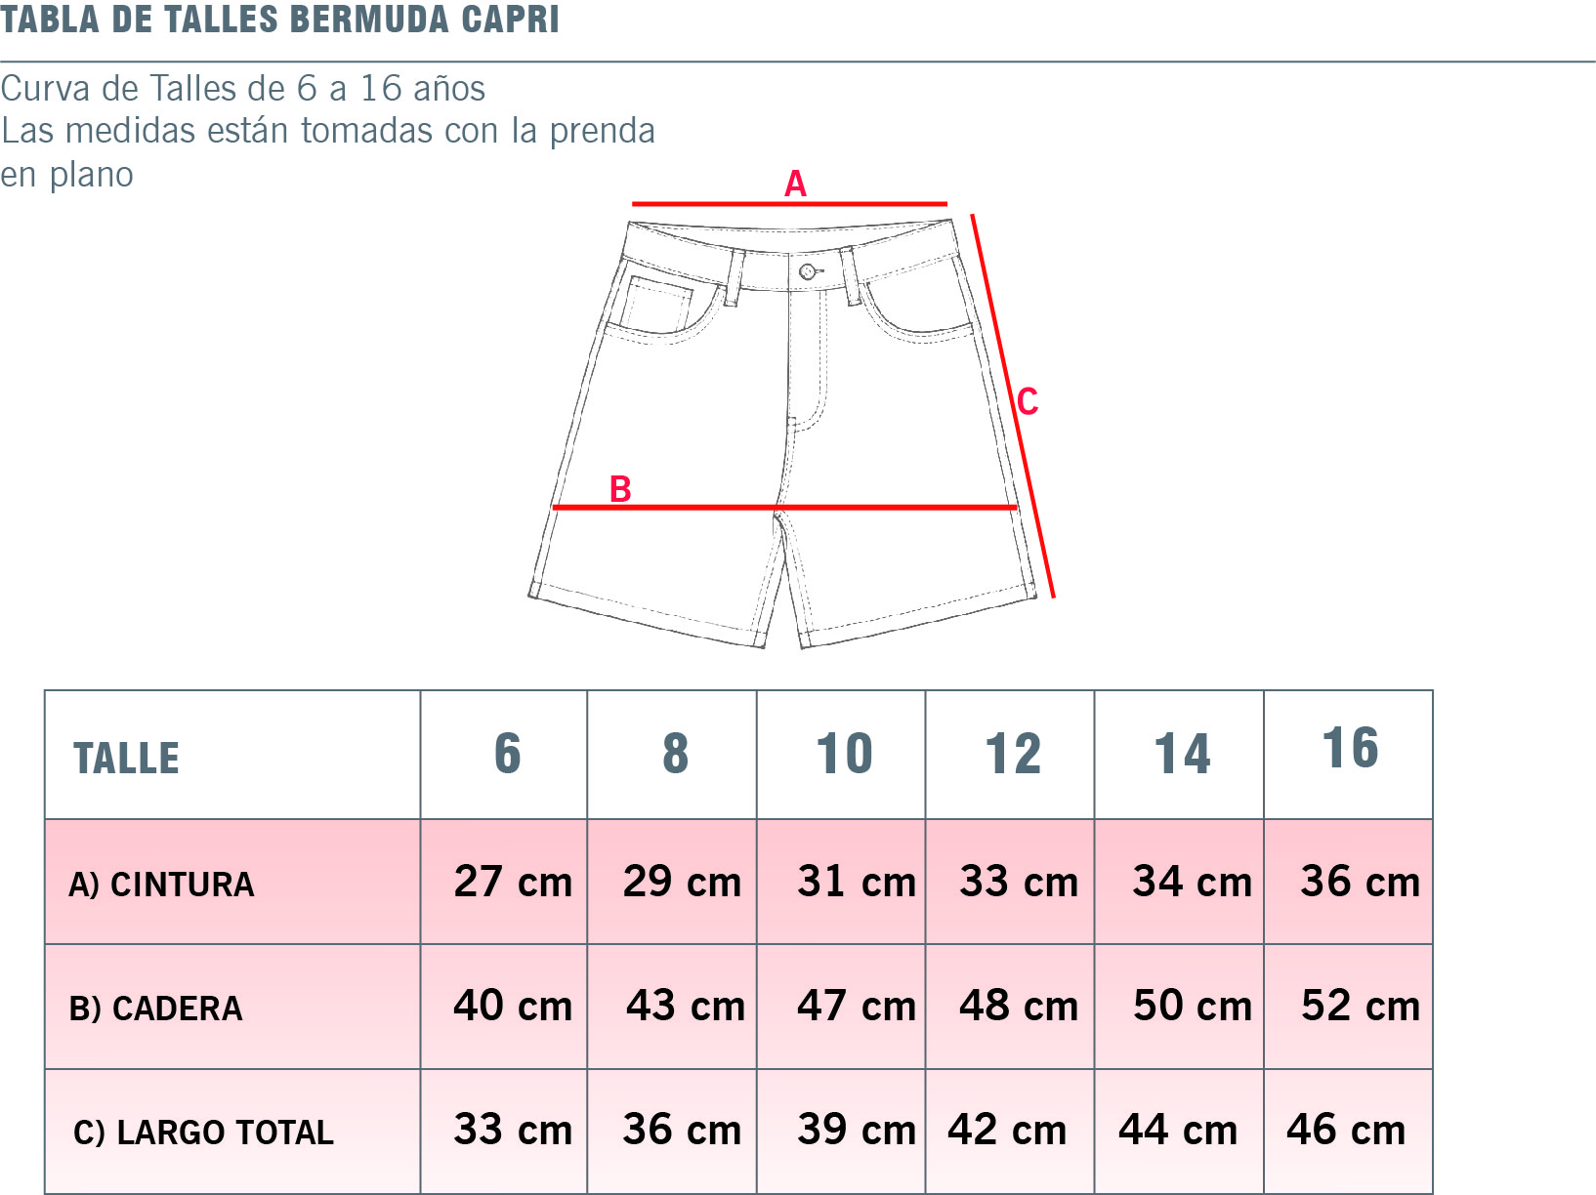Select the red hip measurement line
The width and height of the screenshot is (1596, 1195).
click(x=784, y=508)
